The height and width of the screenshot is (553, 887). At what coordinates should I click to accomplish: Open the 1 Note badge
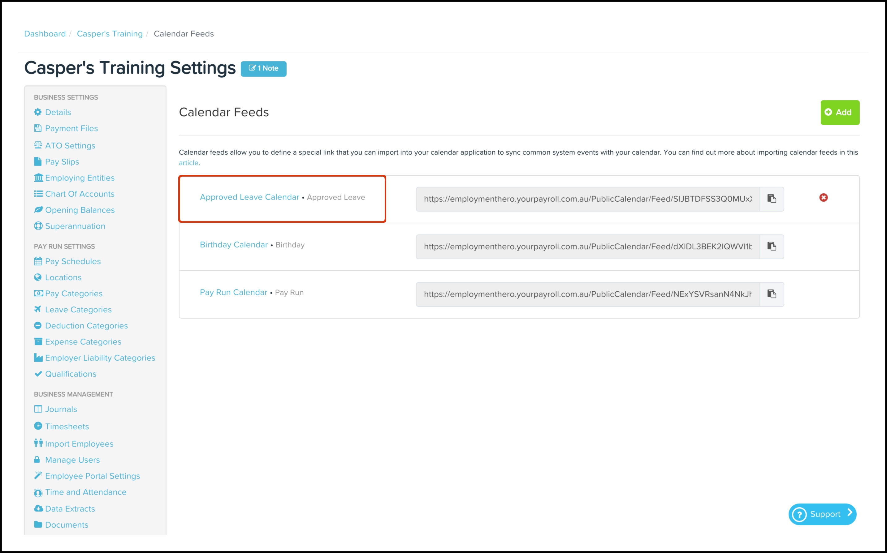pos(263,68)
